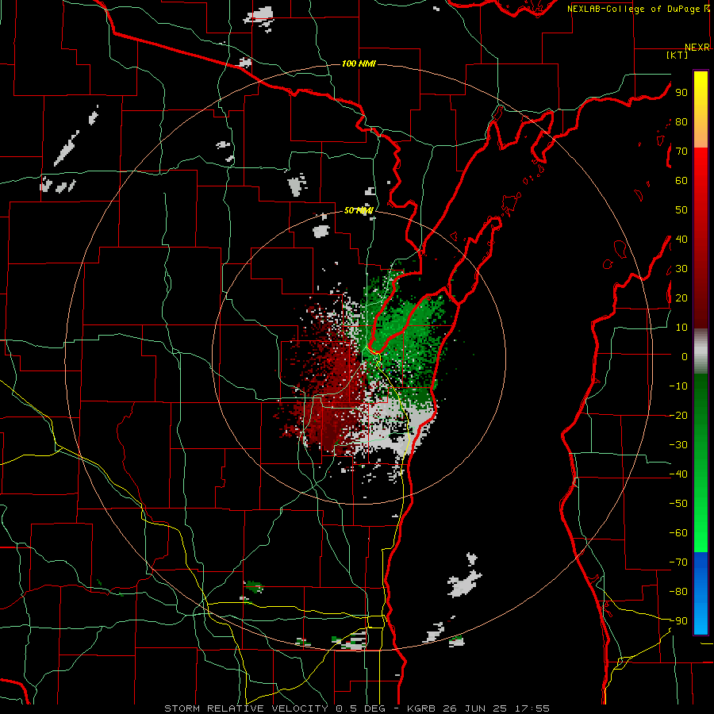Click the -50 value on velocity scale
The width and height of the screenshot is (714, 714).
tap(678, 504)
